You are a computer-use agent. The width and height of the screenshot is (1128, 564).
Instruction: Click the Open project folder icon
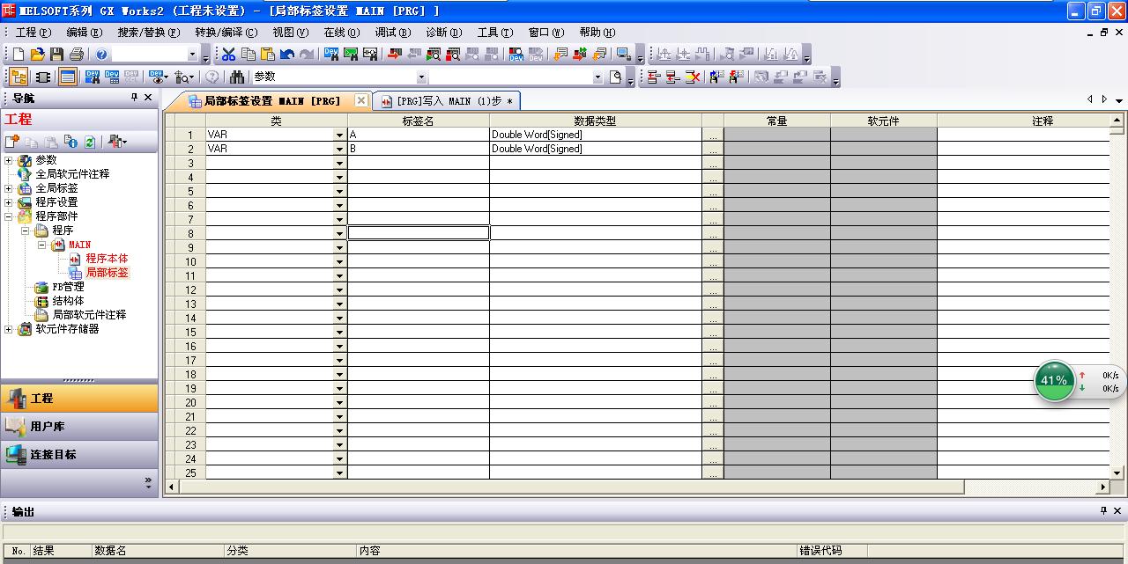tap(37, 55)
